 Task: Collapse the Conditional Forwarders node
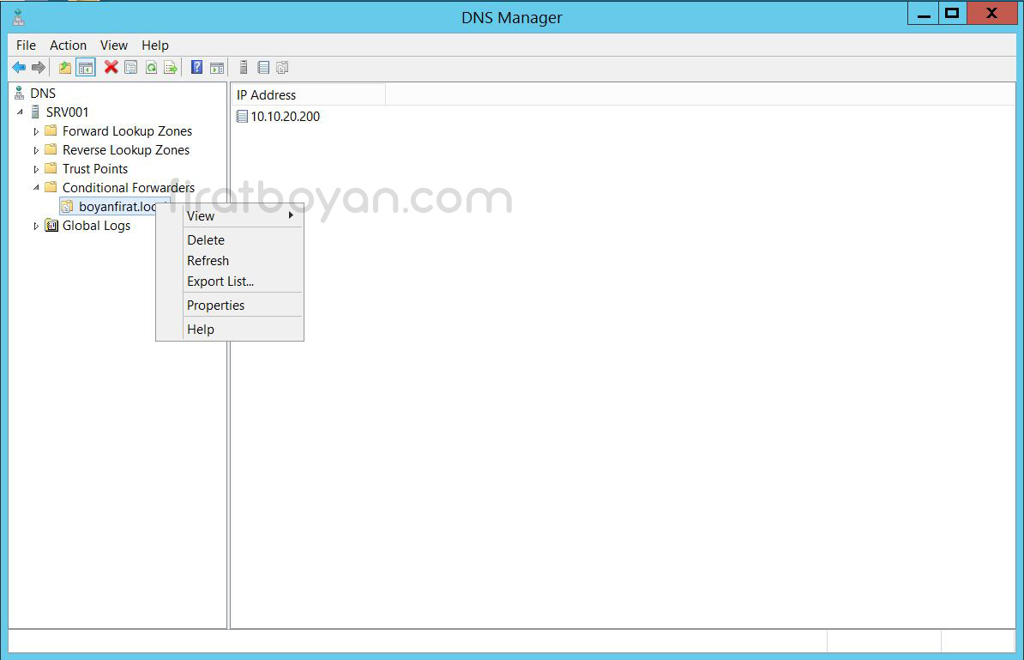tap(36, 188)
